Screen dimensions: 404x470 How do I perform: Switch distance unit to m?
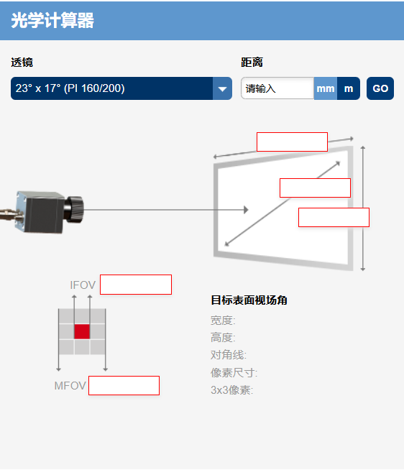pyautogui.click(x=349, y=88)
